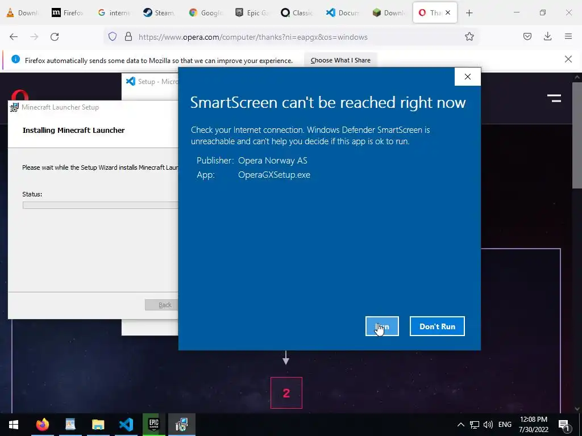Viewport: 582px width, 436px height.
Task: Open a new browser tab
Action: point(469,13)
